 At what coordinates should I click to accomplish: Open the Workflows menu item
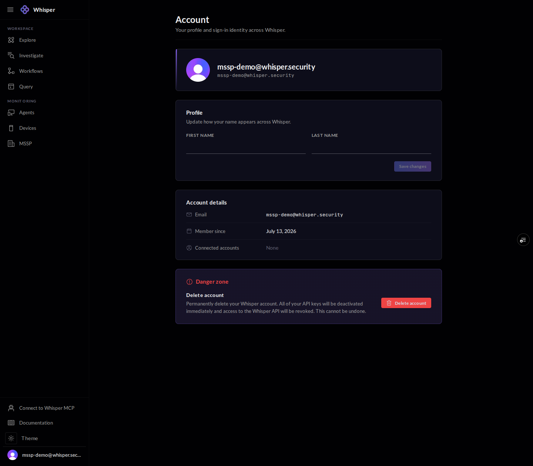point(44,71)
